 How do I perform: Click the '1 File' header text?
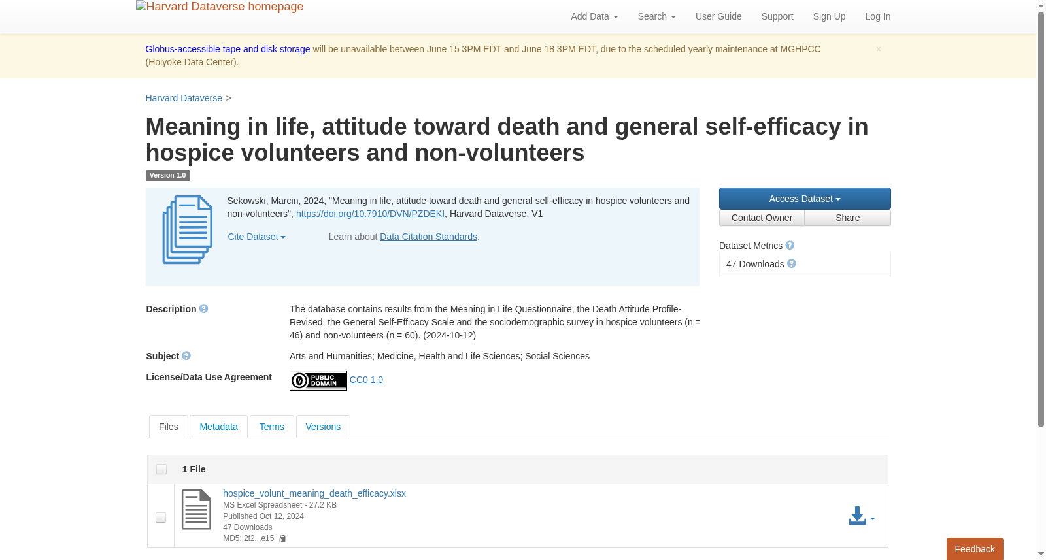[x=194, y=469]
